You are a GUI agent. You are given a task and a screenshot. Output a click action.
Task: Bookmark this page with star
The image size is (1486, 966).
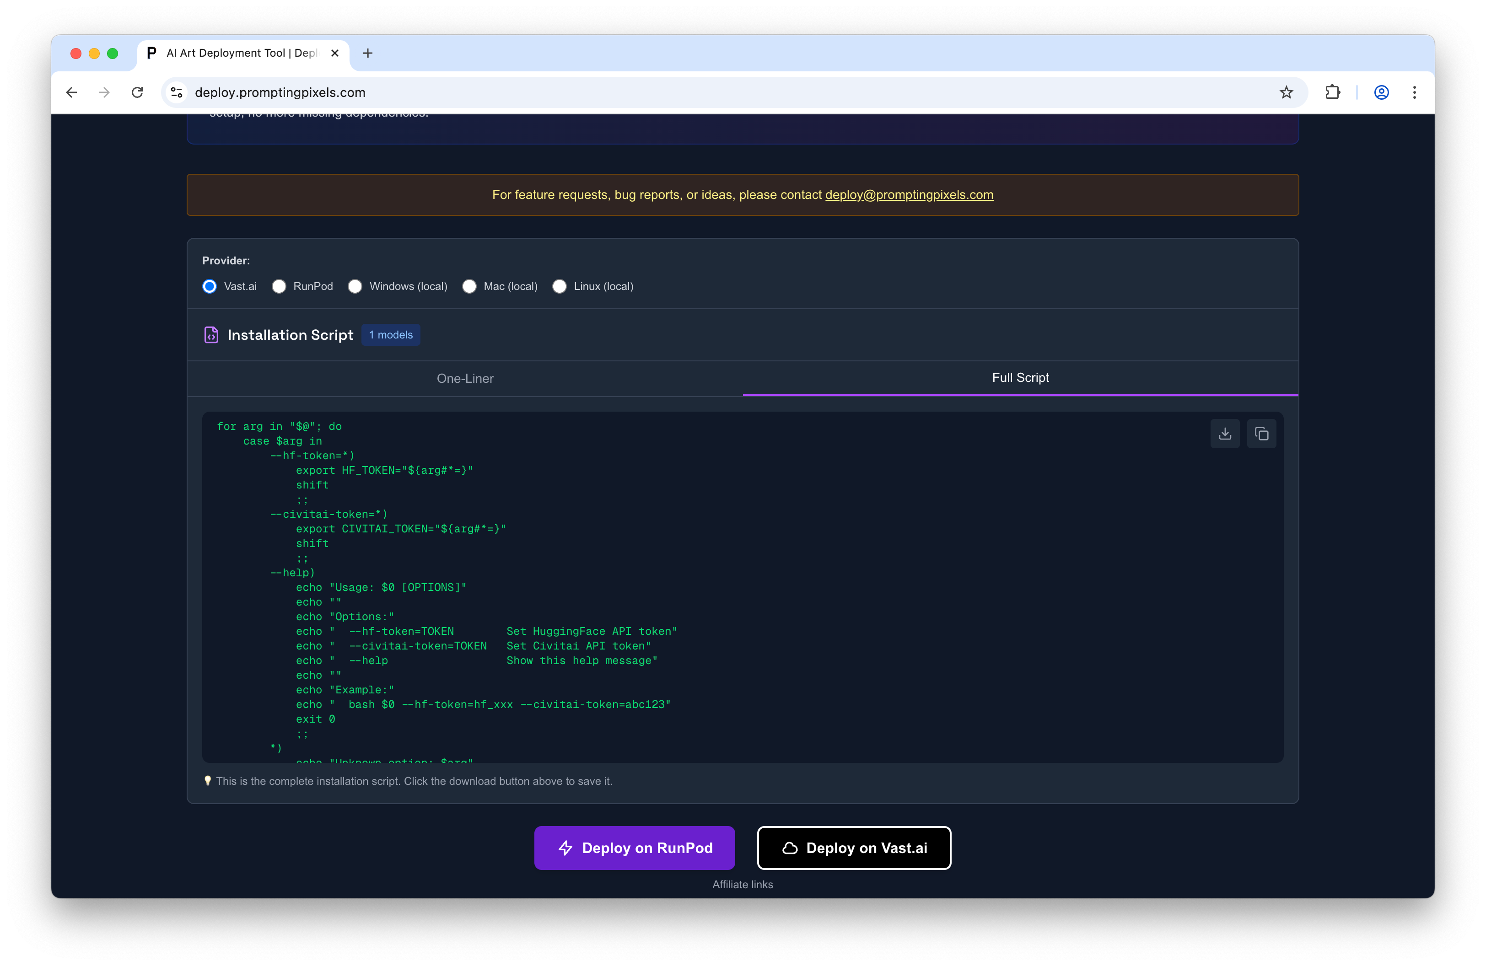click(x=1286, y=92)
